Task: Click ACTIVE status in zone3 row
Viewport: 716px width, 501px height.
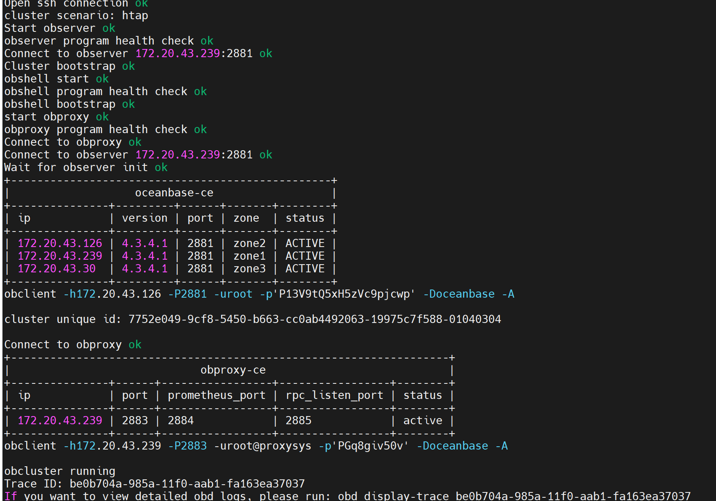Action: click(x=305, y=269)
